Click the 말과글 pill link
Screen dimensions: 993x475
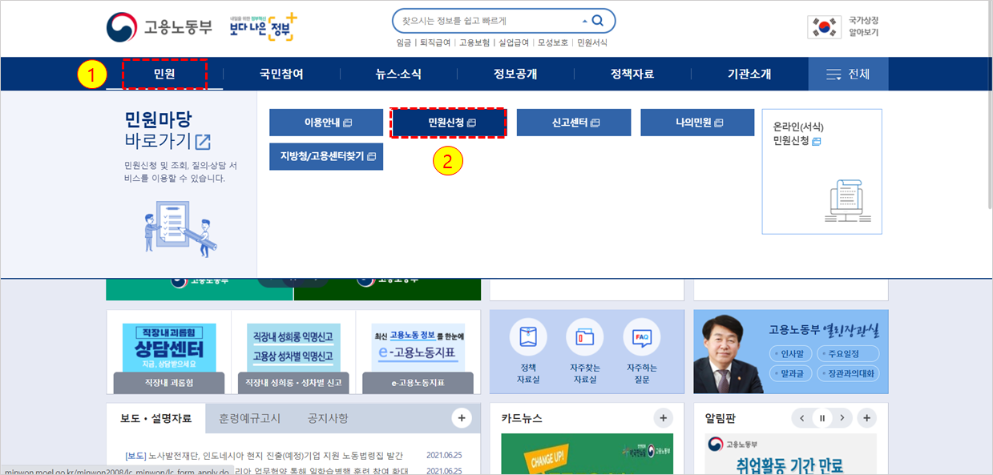792,373
